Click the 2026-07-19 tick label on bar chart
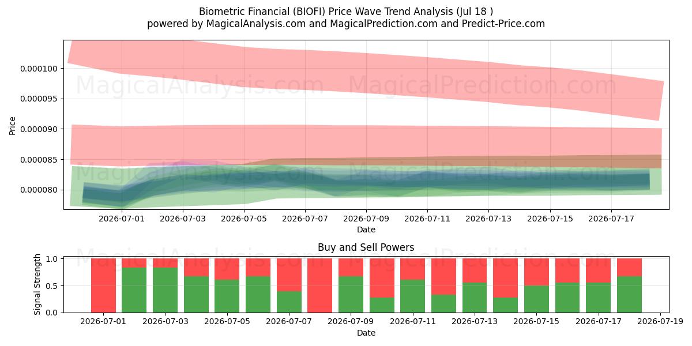 (x=660, y=322)
